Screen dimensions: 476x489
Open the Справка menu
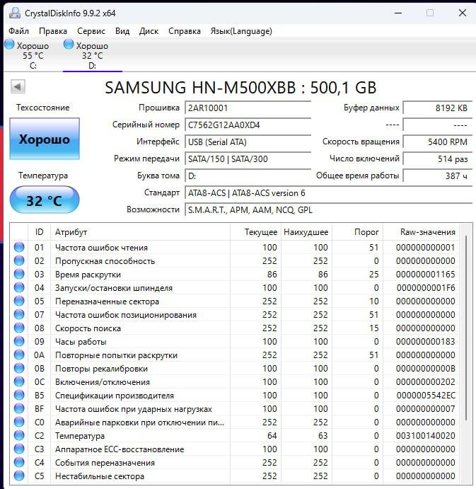click(185, 31)
